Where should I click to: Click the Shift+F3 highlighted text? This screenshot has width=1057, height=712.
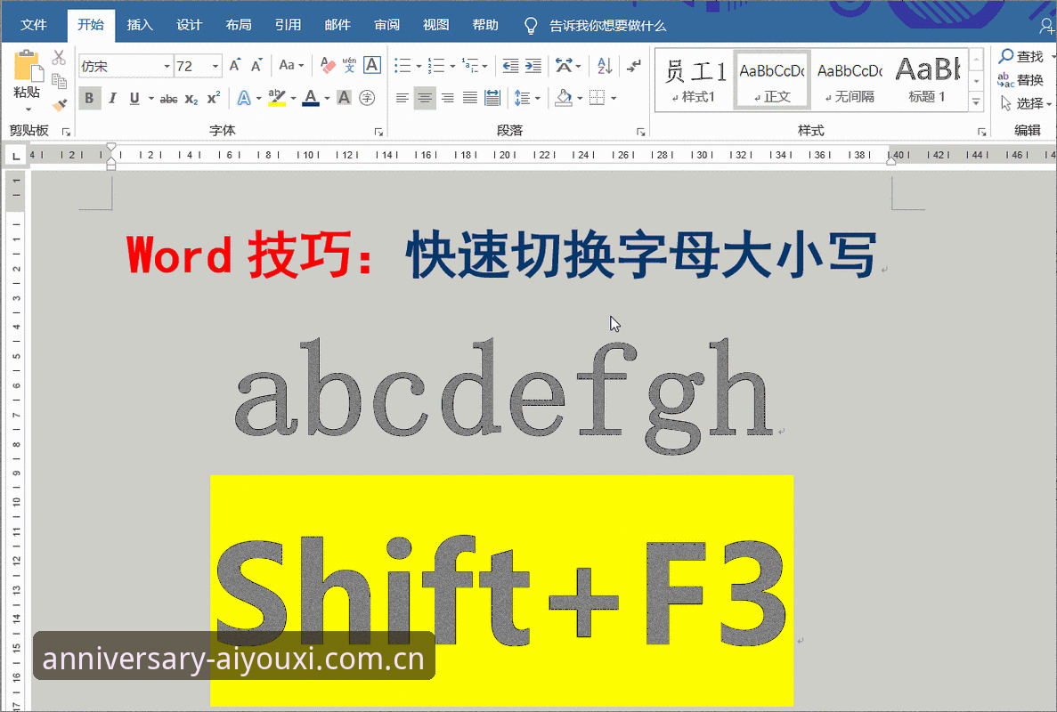[x=500, y=591]
